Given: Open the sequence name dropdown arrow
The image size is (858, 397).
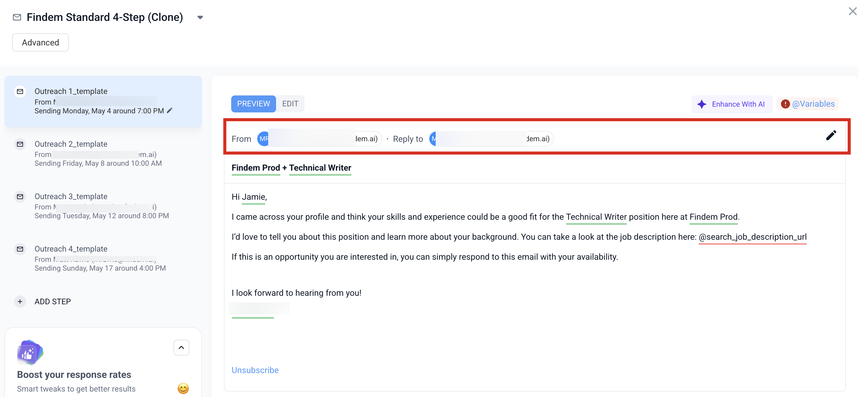Looking at the screenshot, I should (x=200, y=17).
